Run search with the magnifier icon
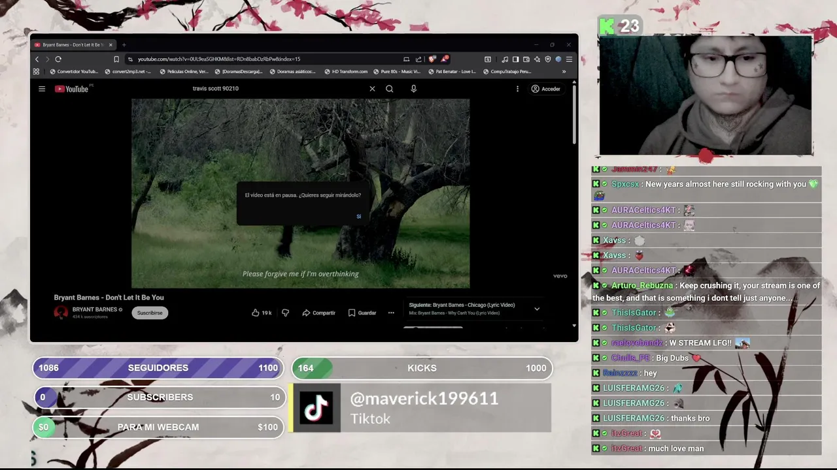Screen dimensions: 837x470 [389, 89]
